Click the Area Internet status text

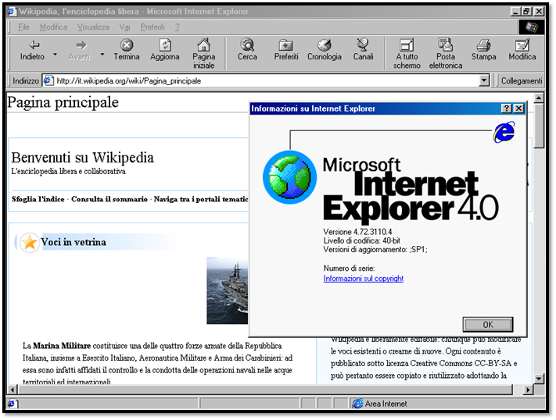coord(386,404)
